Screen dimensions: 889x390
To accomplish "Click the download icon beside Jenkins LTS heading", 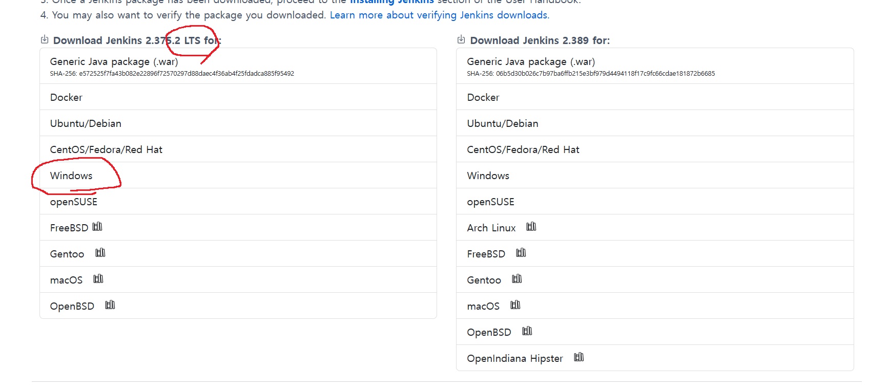I will tap(45, 39).
